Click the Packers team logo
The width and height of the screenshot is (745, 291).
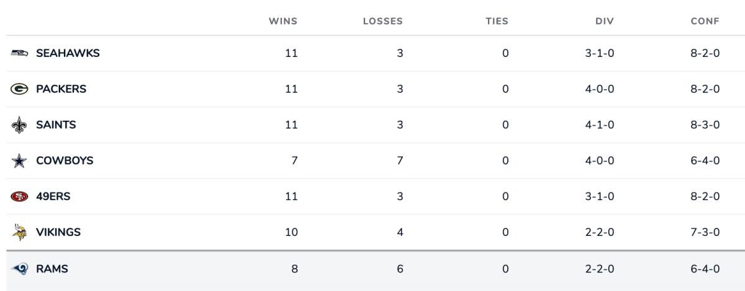click(19, 89)
